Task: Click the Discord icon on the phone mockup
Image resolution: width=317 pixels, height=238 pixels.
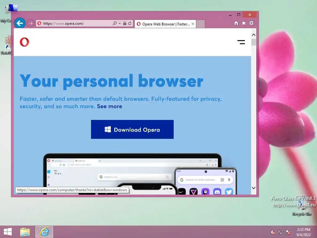Action: 217,192
